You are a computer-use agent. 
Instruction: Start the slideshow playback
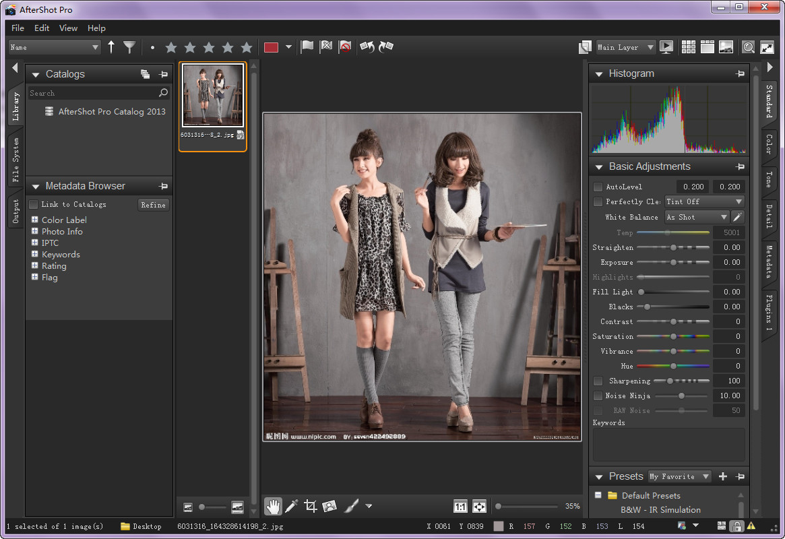pyautogui.click(x=666, y=47)
